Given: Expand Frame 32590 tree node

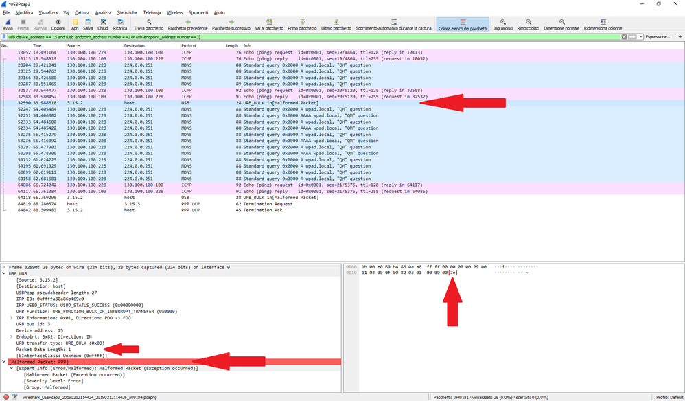Looking at the screenshot, I should pyautogui.click(x=4, y=267).
